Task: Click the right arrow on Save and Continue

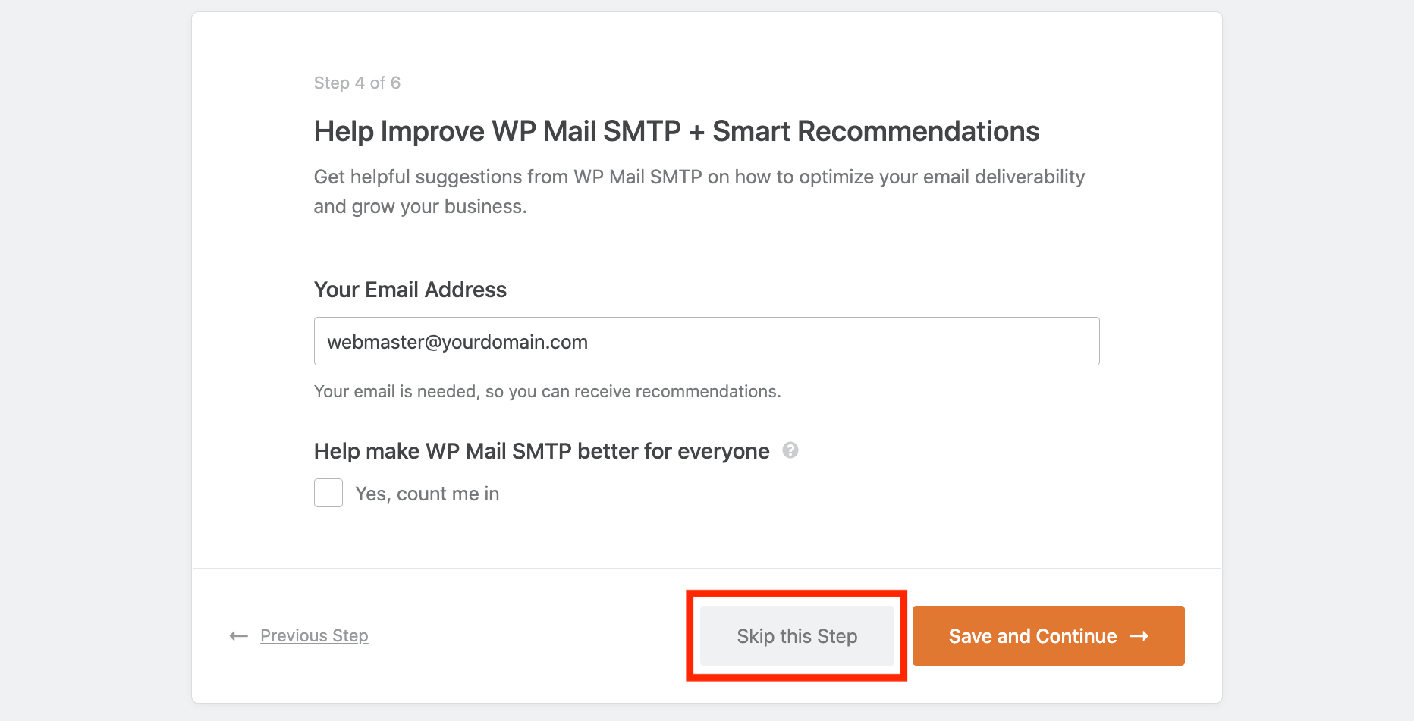Action: [1139, 636]
